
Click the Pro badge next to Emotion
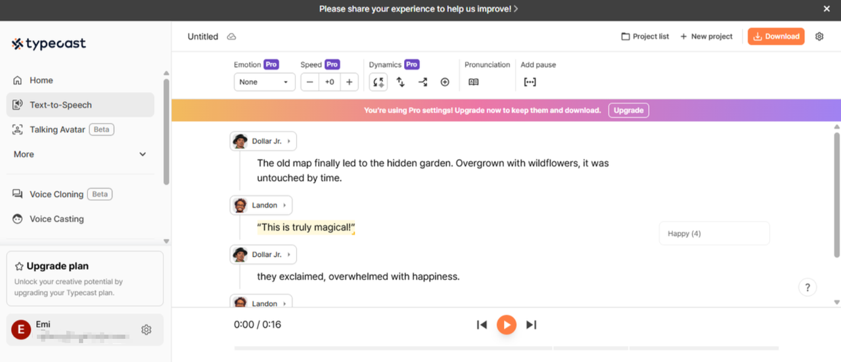(271, 64)
